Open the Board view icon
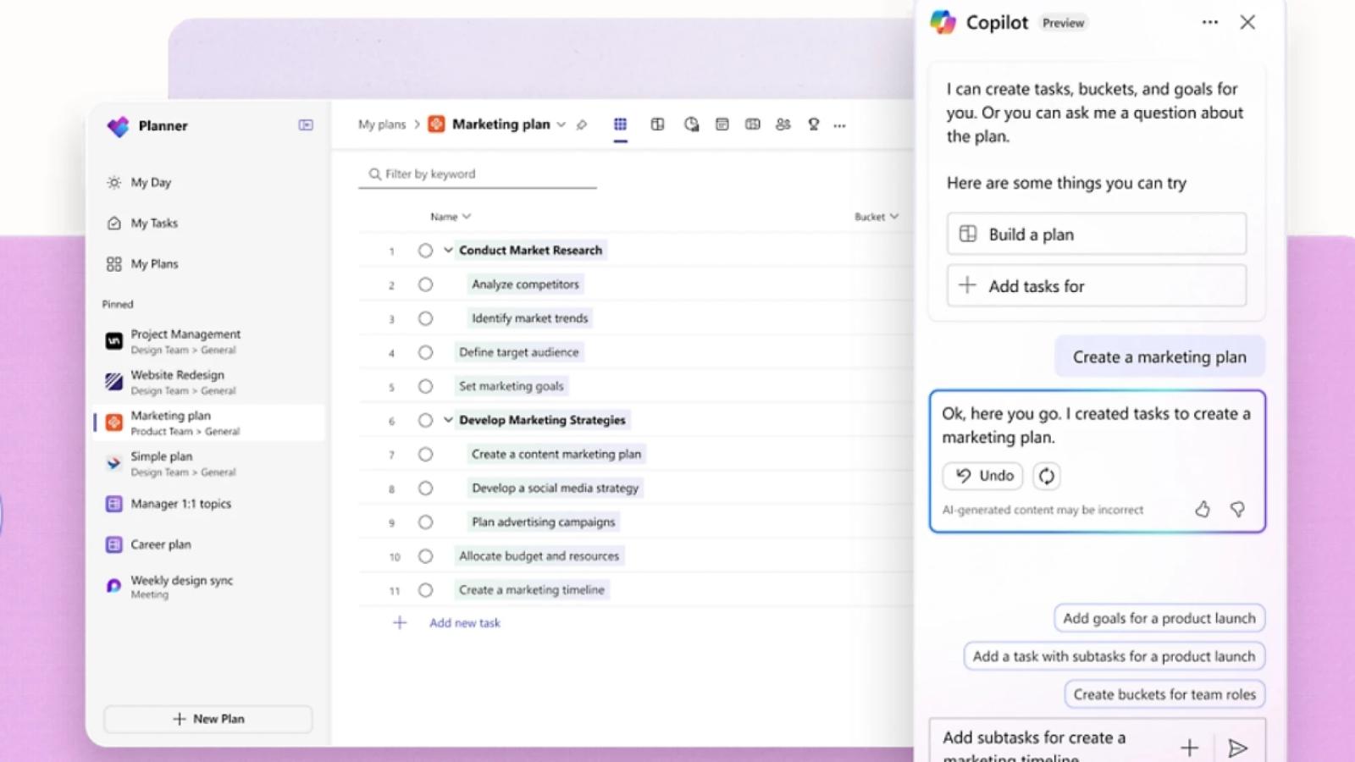Screen dimensions: 1355x762 pyautogui.click(x=657, y=124)
